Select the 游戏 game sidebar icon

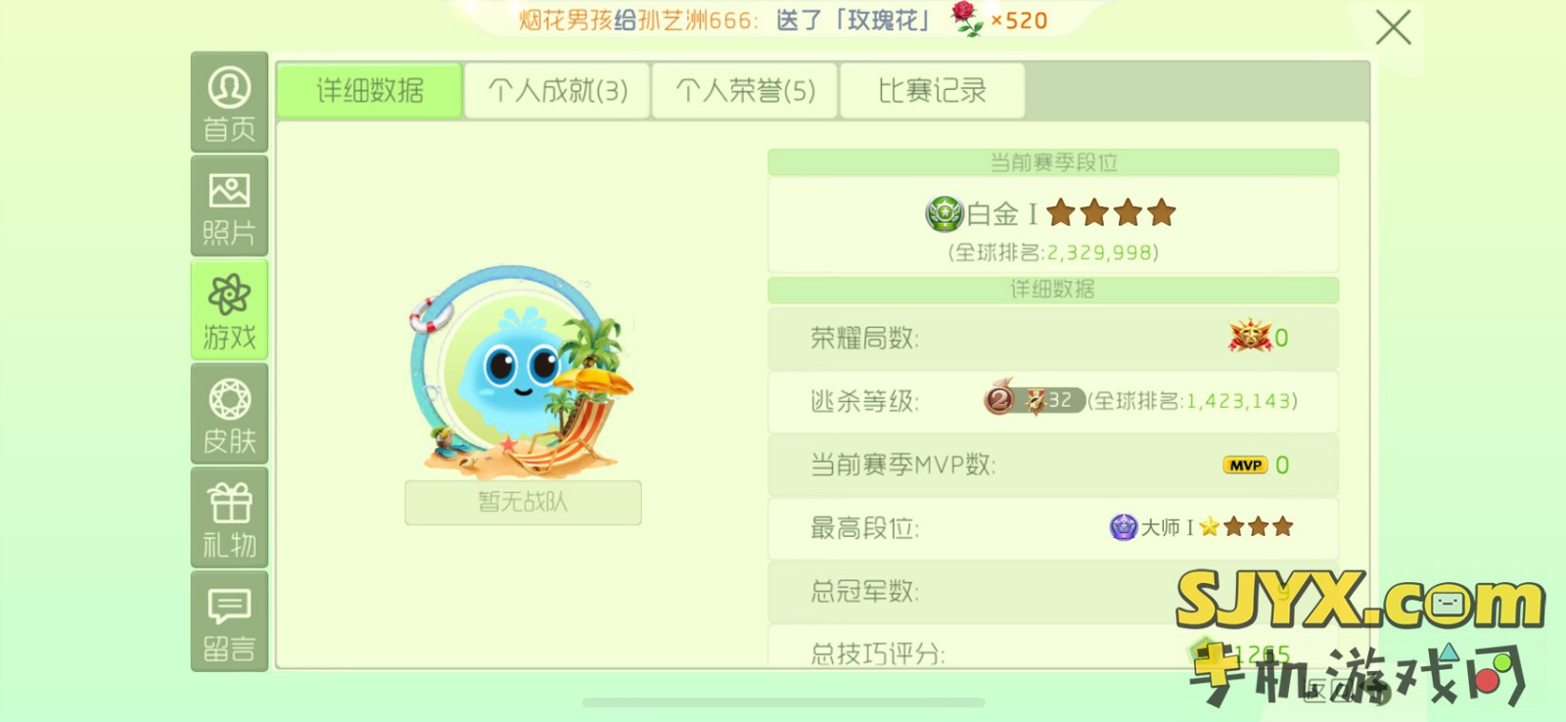[x=229, y=310]
